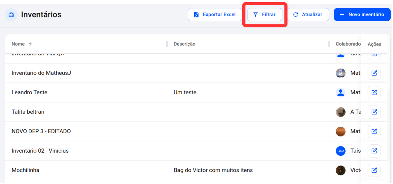393x184 pixels.
Task: Open the Filtrar filter options
Action: point(265,15)
